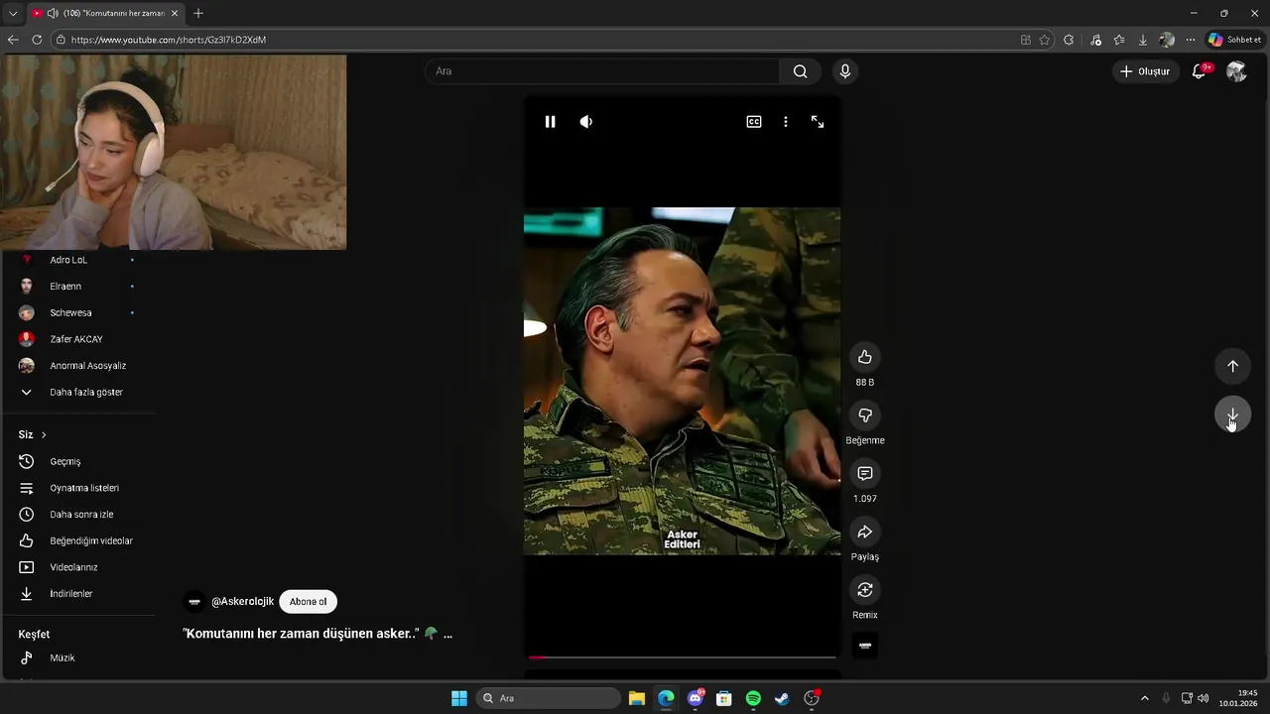Open the Remix option
This screenshot has height=714, width=1270.
point(865,590)
